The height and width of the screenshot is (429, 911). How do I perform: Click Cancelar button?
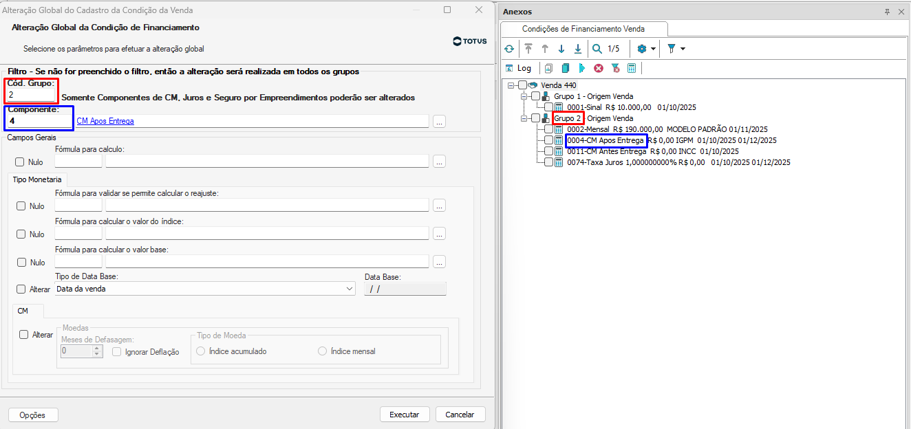[460, 415]
